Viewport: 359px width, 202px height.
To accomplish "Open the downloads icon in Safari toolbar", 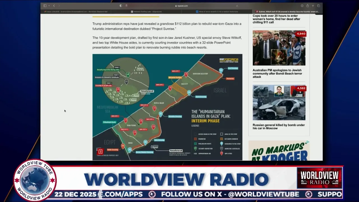I will (302, 6).
